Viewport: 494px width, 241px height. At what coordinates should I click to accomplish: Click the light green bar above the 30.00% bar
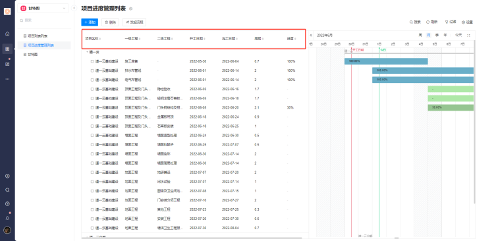pyautogui.click(x=451, y=98)
